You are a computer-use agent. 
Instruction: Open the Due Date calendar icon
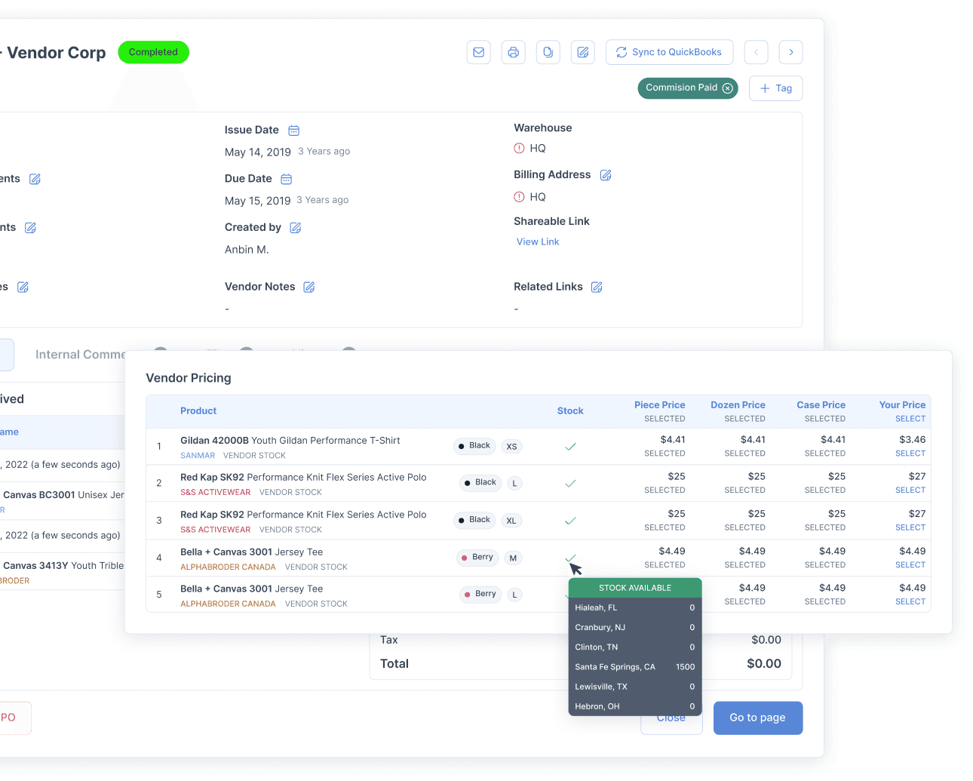[287, 179]
